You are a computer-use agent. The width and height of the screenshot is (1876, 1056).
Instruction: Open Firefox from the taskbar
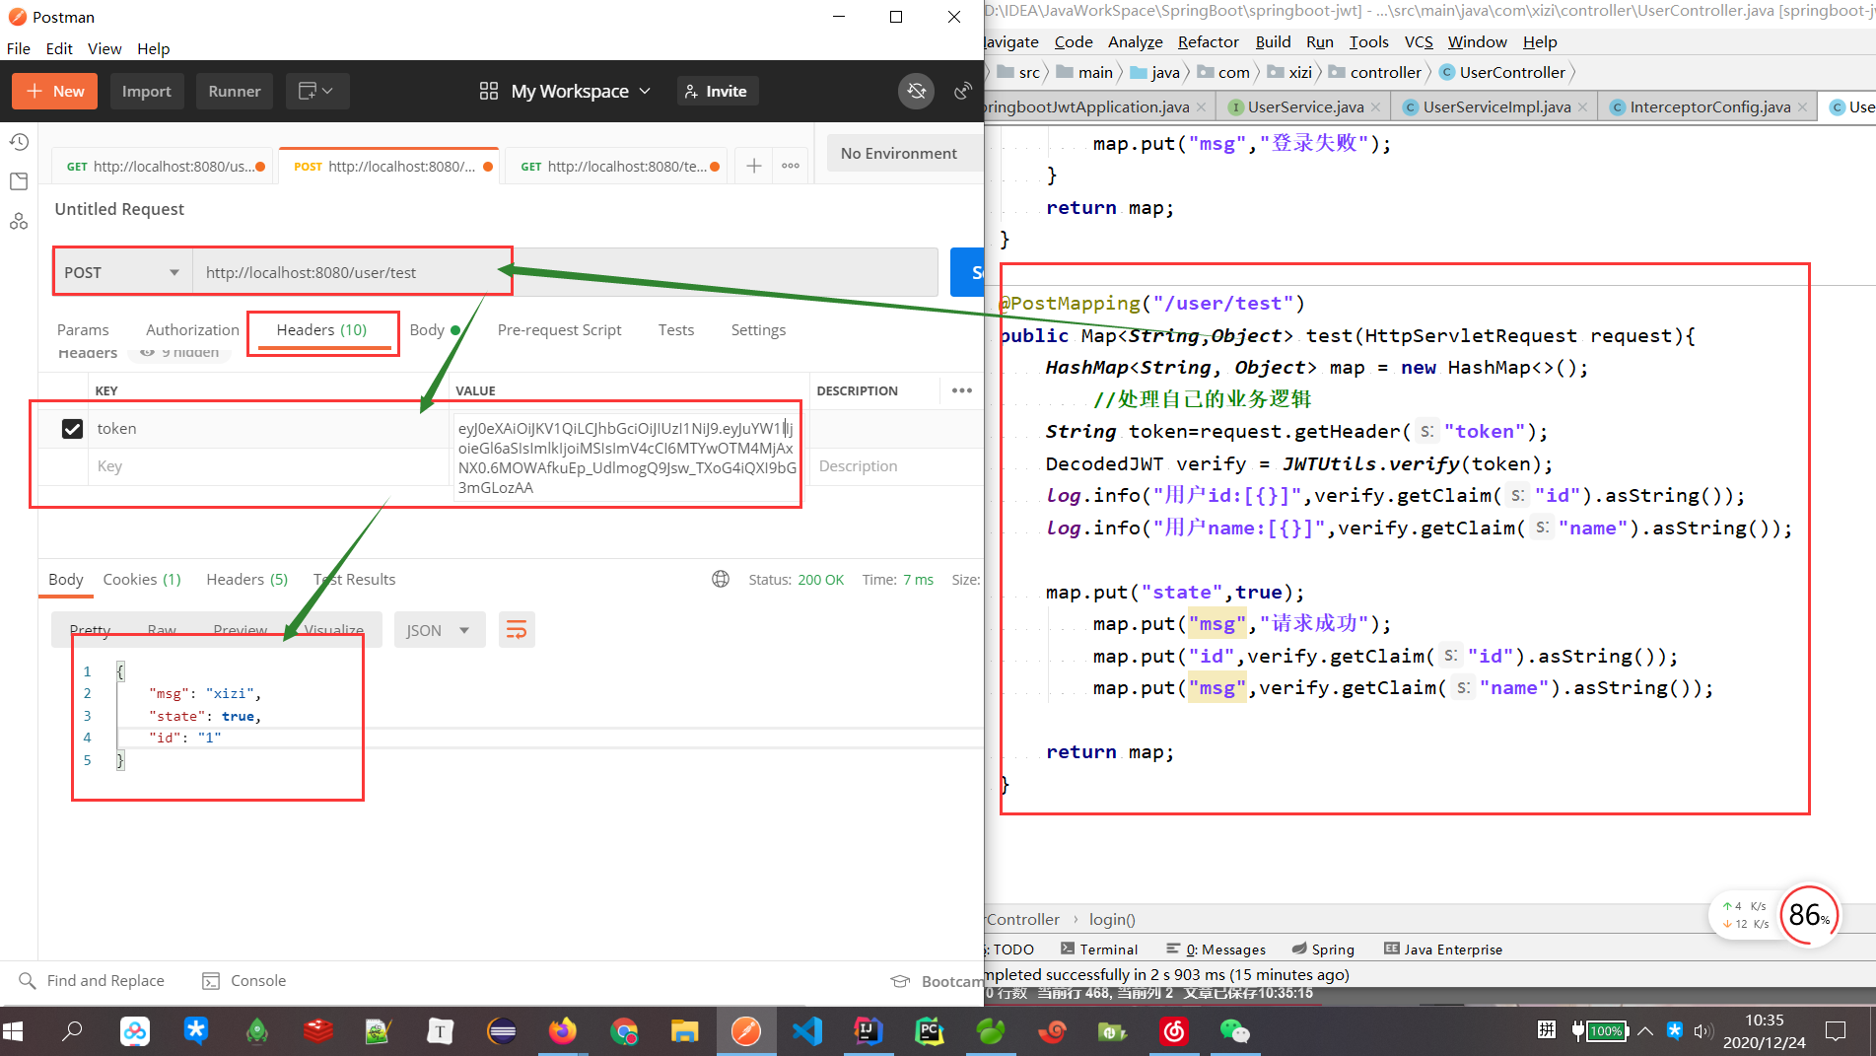(x=562, y=1031)
